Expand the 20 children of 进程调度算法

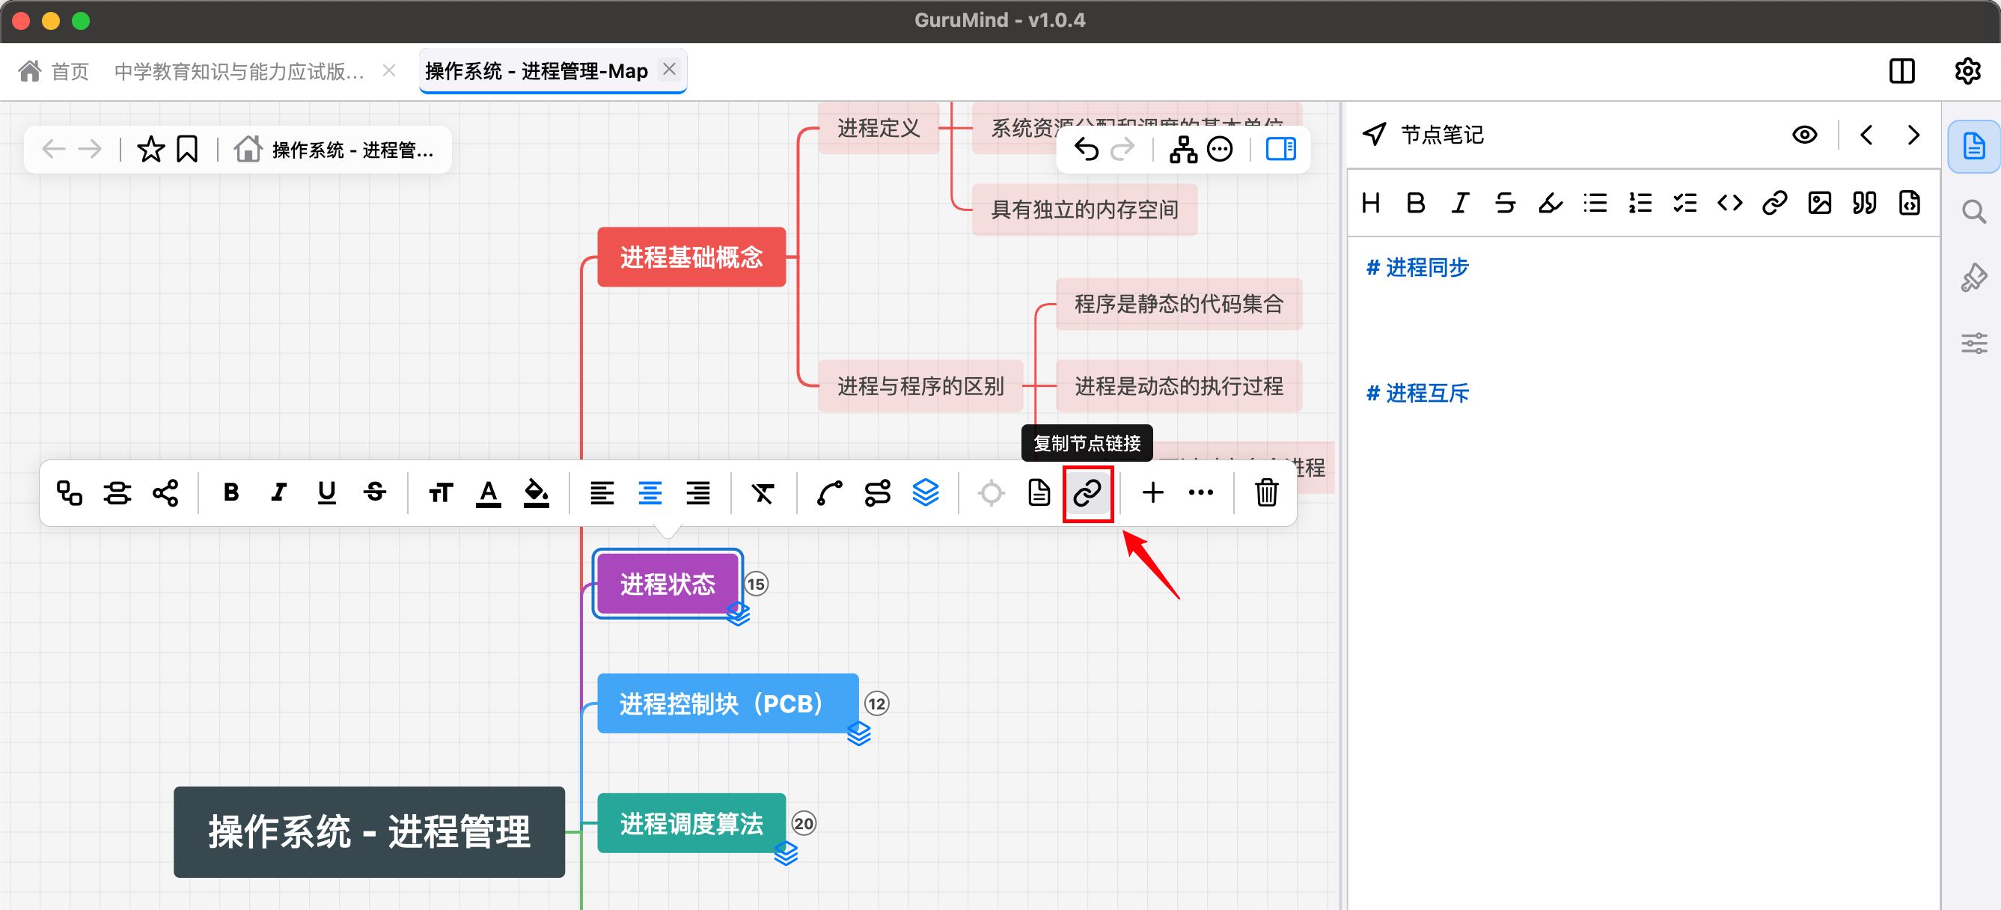click(x=803, y=823)
